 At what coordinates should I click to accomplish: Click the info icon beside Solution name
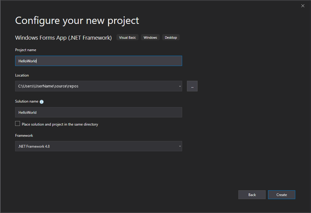42,102
